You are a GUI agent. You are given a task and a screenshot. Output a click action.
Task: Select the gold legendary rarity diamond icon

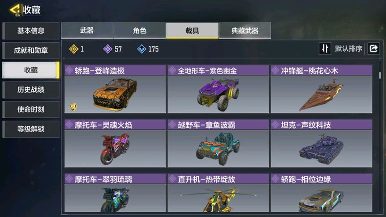73,49
